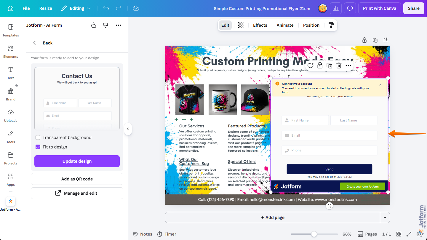Undo the last action

tap(106, 8)
